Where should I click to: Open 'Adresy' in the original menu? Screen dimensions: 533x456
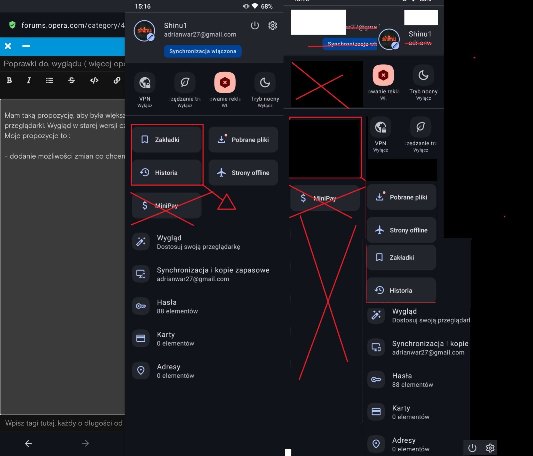[x=204, y=371]
